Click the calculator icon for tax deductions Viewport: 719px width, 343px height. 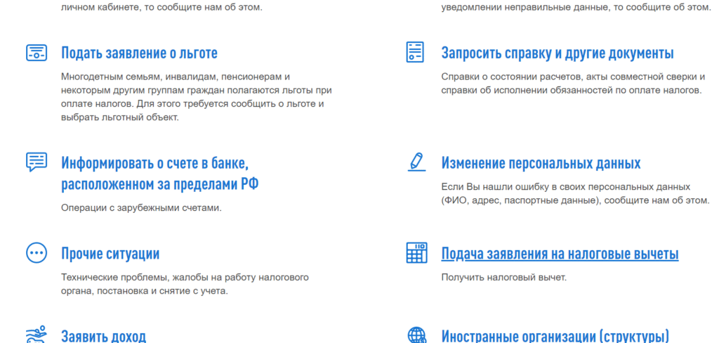[416, 252]
